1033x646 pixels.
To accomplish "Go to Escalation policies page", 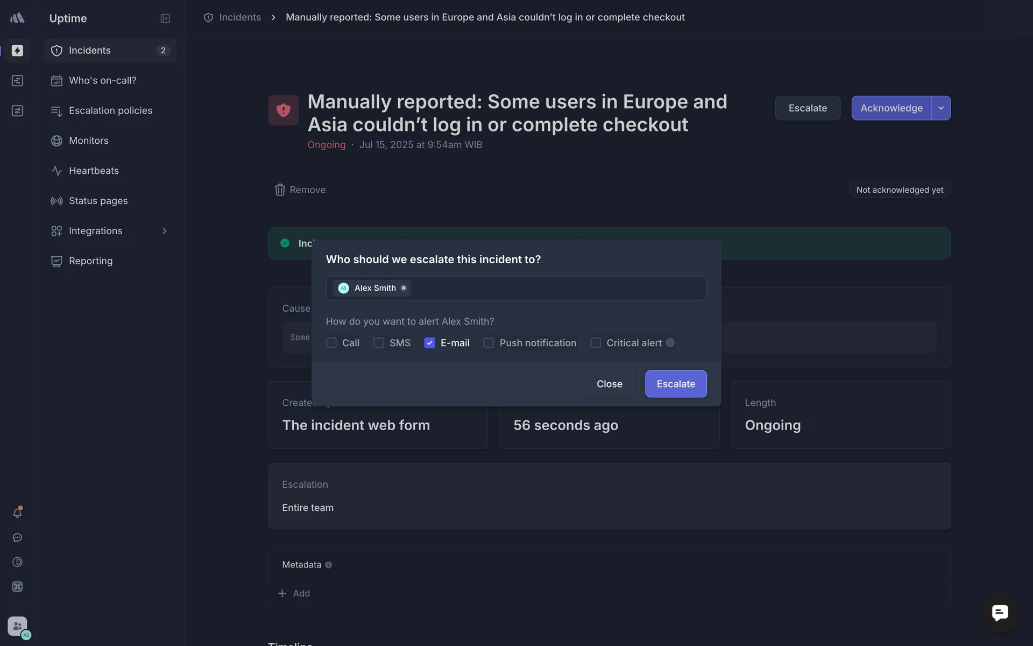I will click(x=110, y=111).
